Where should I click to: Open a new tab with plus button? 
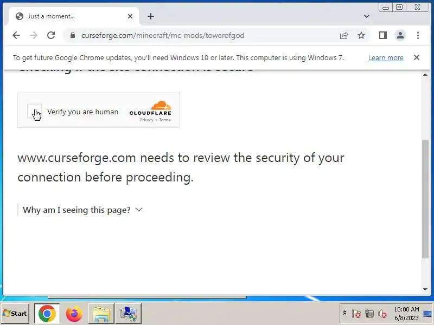coord(151,16)
